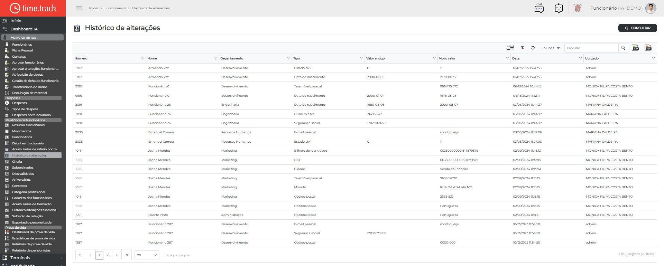
Task: Go to the last page arrow
Action: (127, 255)
